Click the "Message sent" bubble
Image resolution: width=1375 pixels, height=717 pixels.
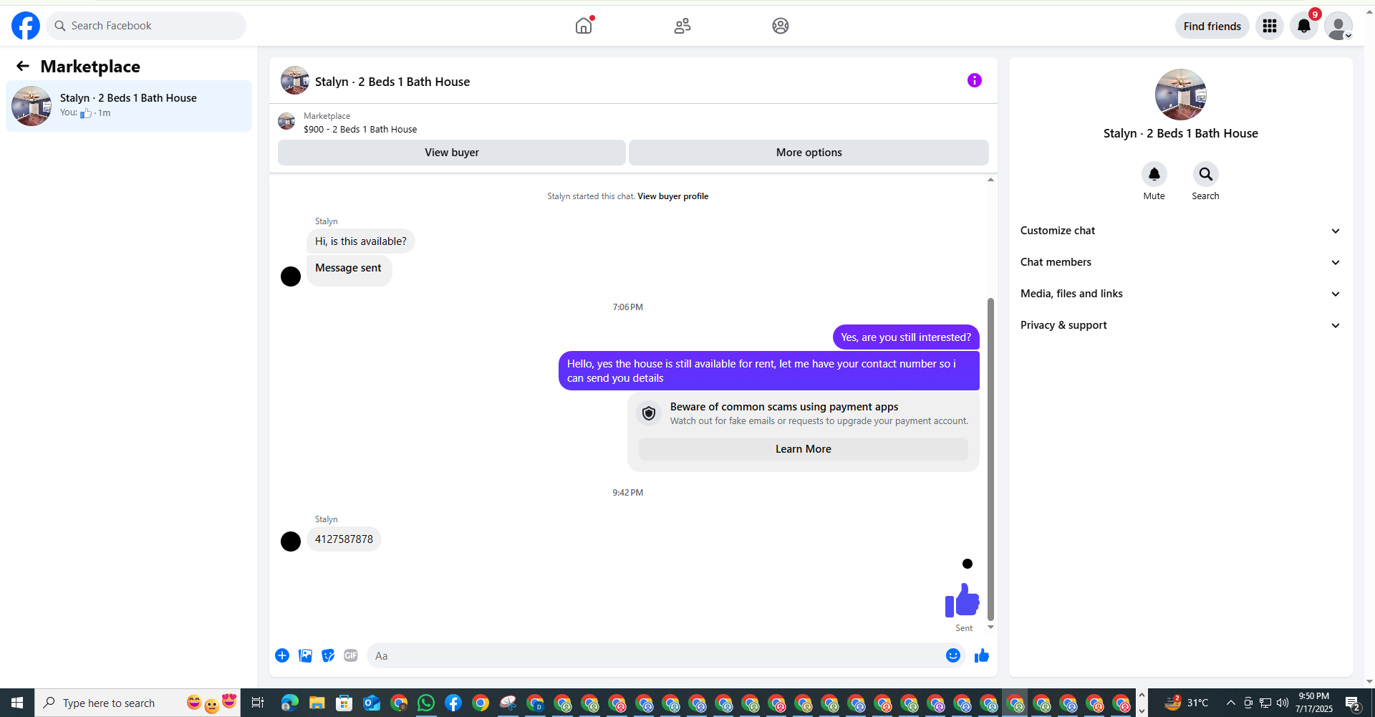[349, 271]
